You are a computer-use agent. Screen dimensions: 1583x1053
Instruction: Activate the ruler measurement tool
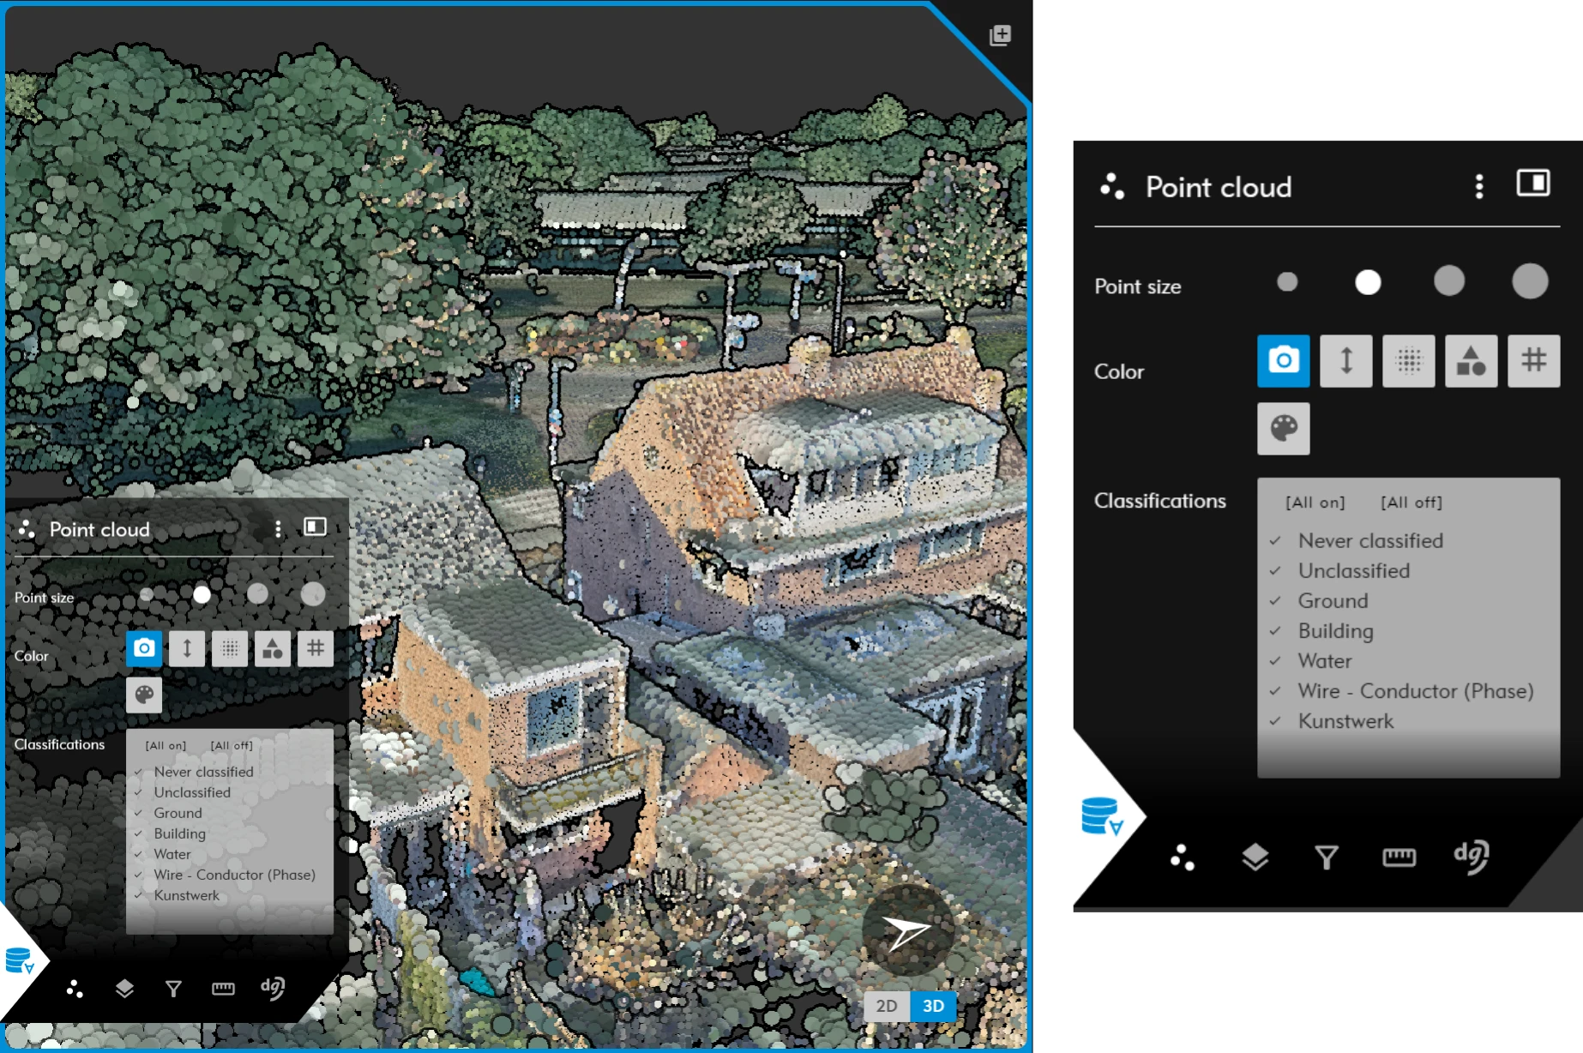click(x=1399, y=857)
